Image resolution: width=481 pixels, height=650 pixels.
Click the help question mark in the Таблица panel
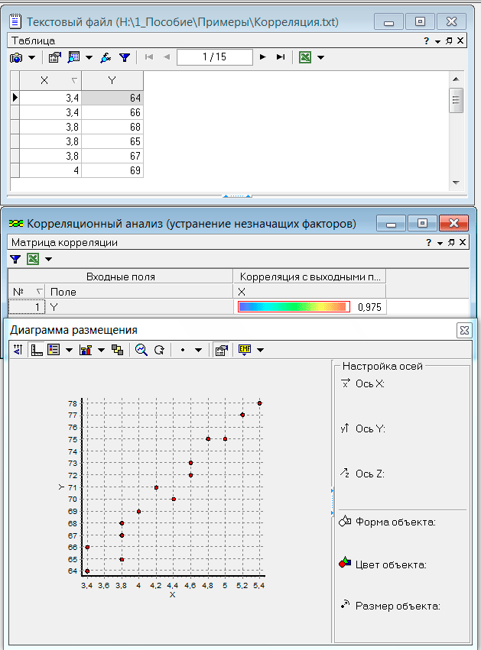[x=426, y=40]
